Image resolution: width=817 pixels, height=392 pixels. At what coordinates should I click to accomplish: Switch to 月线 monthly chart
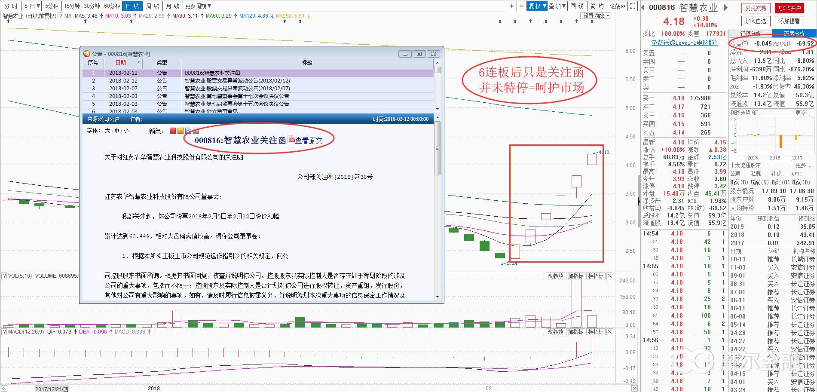[173, 6]
